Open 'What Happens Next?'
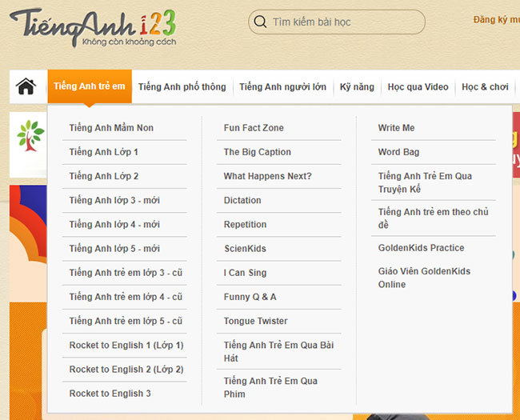This screenshot has width=520, height=420. pyautogui.click(x=268, y=176)
